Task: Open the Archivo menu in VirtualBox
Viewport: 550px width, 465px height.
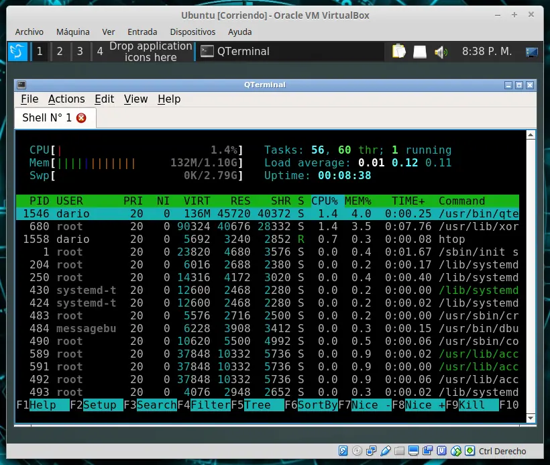Action: point(30,32)
